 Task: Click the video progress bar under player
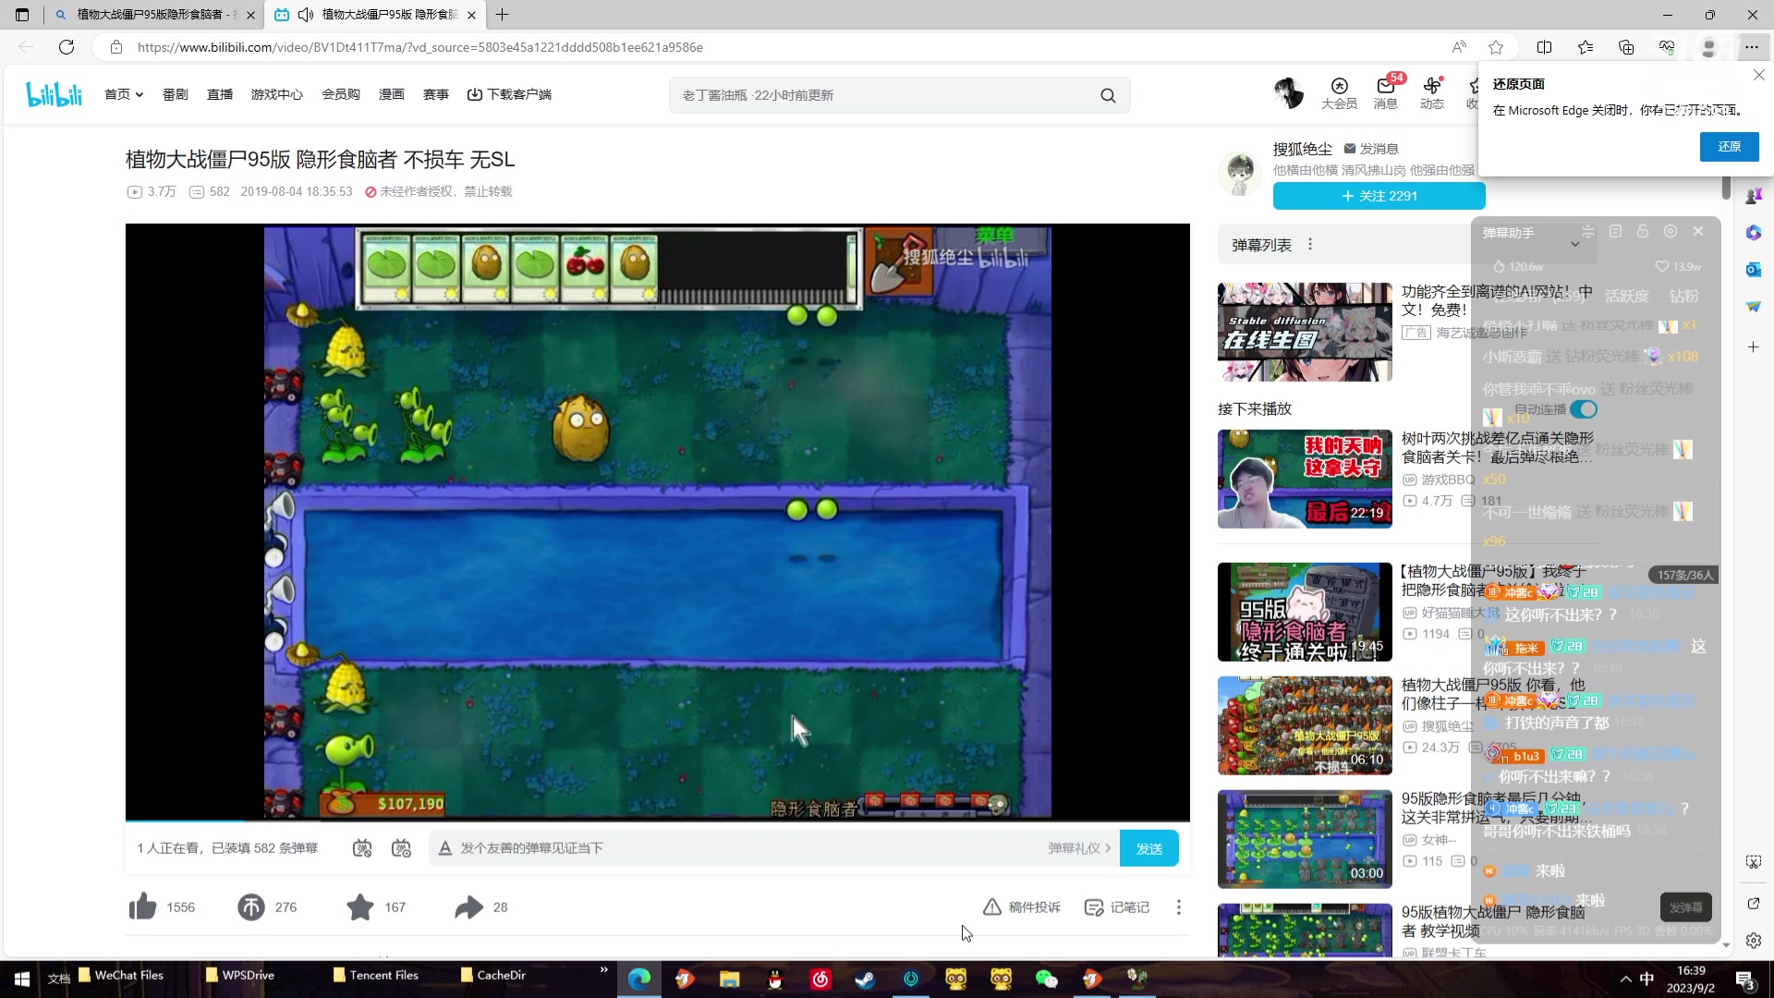point(657,821)
